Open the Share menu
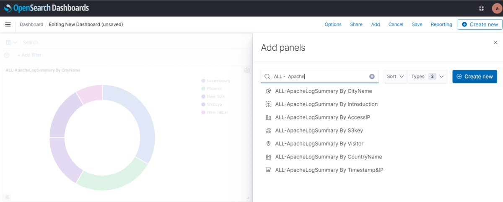503x202 pixels. [x=356, y=25]
